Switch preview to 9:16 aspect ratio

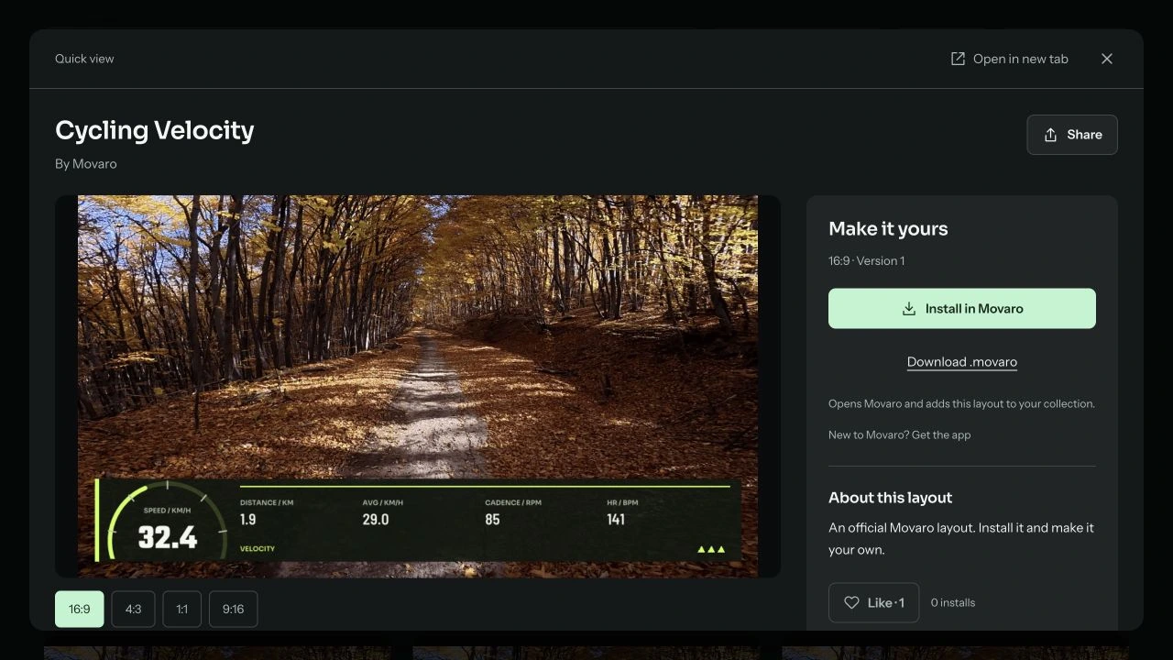coord(233,610)
